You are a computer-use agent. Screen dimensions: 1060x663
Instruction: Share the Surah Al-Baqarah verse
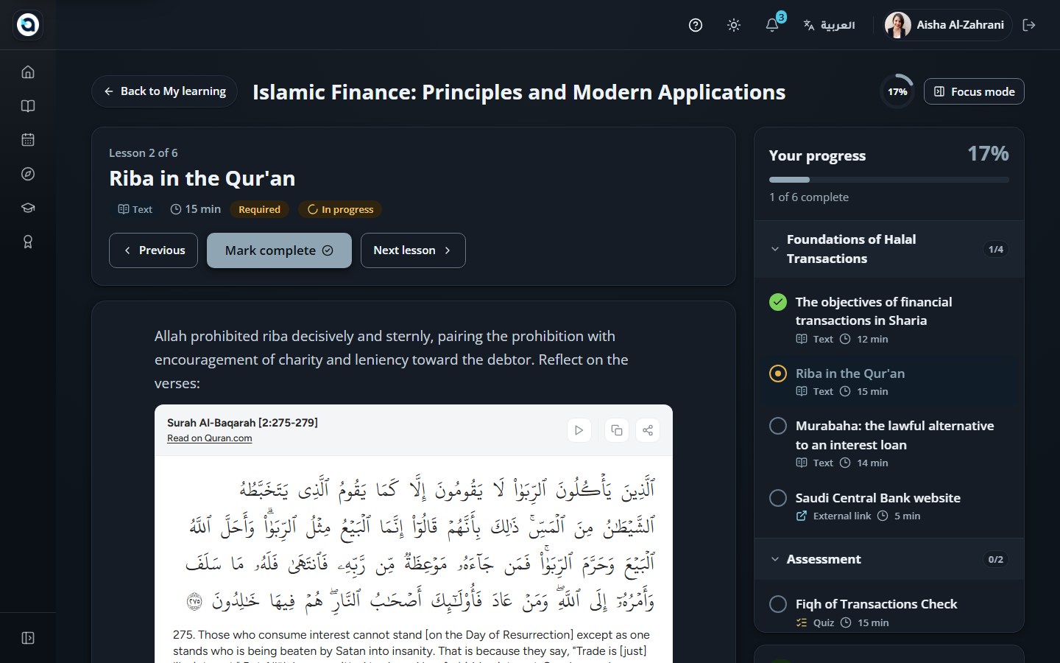click(x=648, y=430)
